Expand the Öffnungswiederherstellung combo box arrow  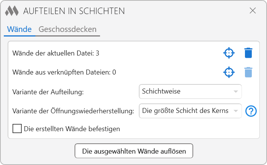tap(236, 111)
